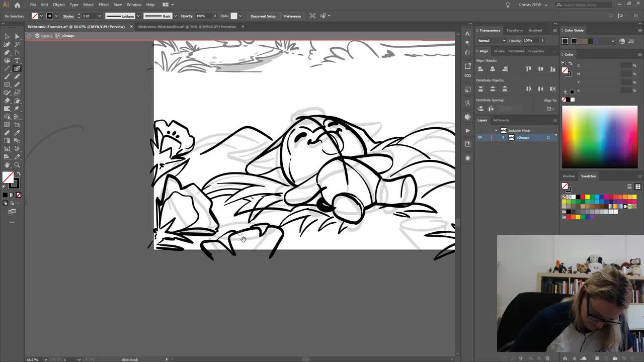Toggle visibility of the Group layer
This screenshot has width=644, height=362.
pyautogui.click(x=479, y=137)
